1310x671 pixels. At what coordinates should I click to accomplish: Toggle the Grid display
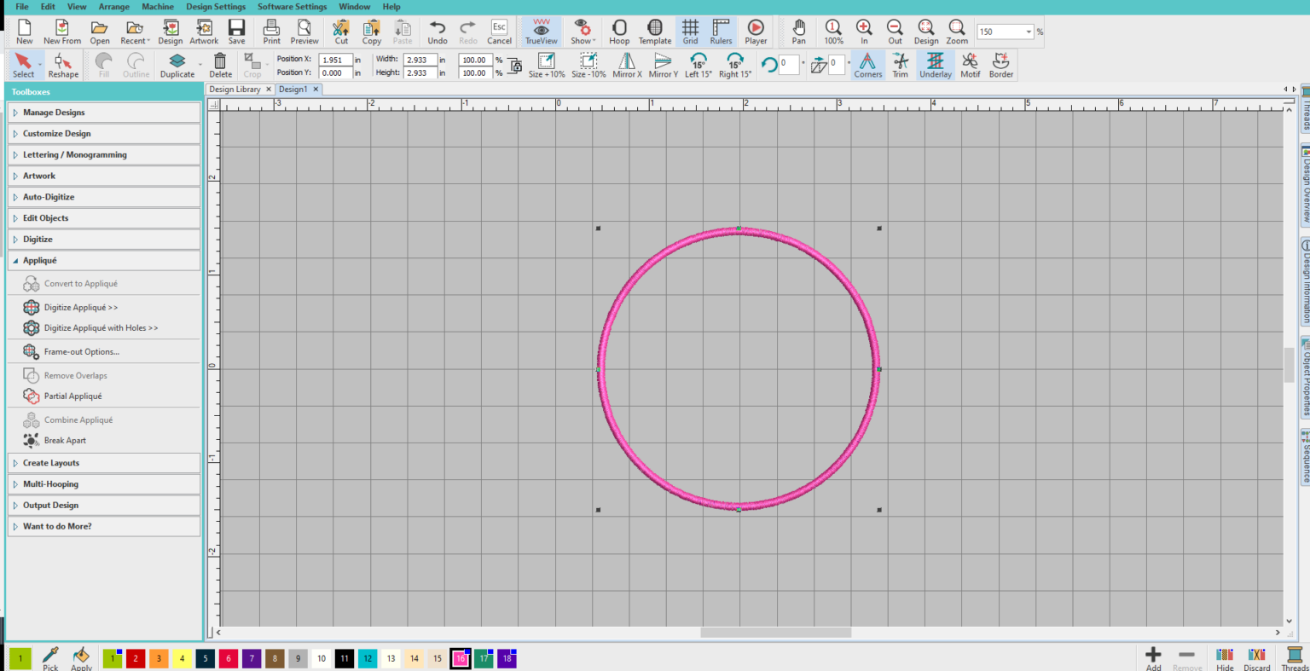[690, 32]
